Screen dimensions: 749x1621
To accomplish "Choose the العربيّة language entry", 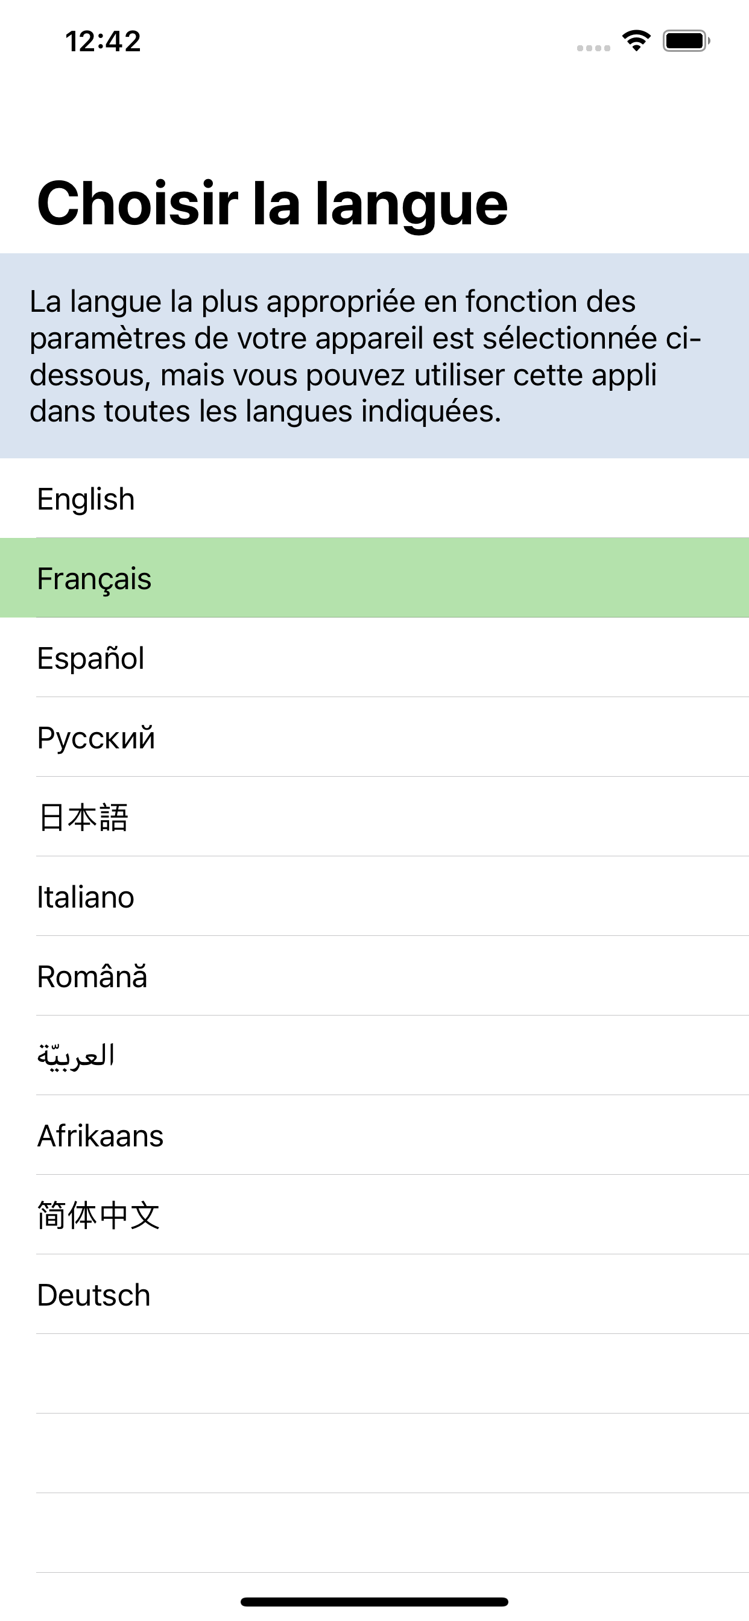I will pos(374,1055).
